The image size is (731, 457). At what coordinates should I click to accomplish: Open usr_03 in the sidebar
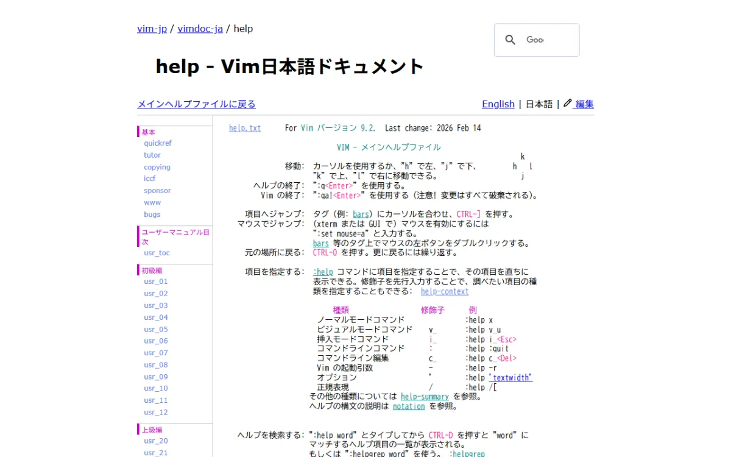[x=156, y=305]
